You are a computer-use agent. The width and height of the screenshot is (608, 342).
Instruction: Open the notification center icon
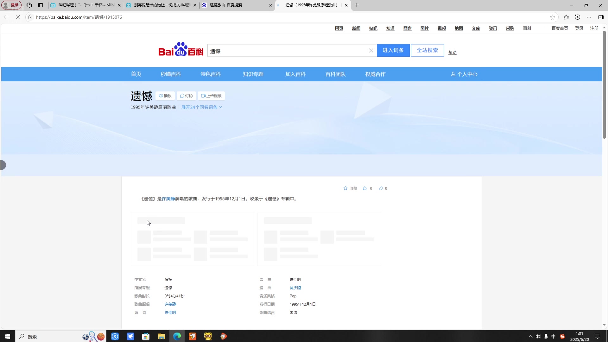coord(598,336)
